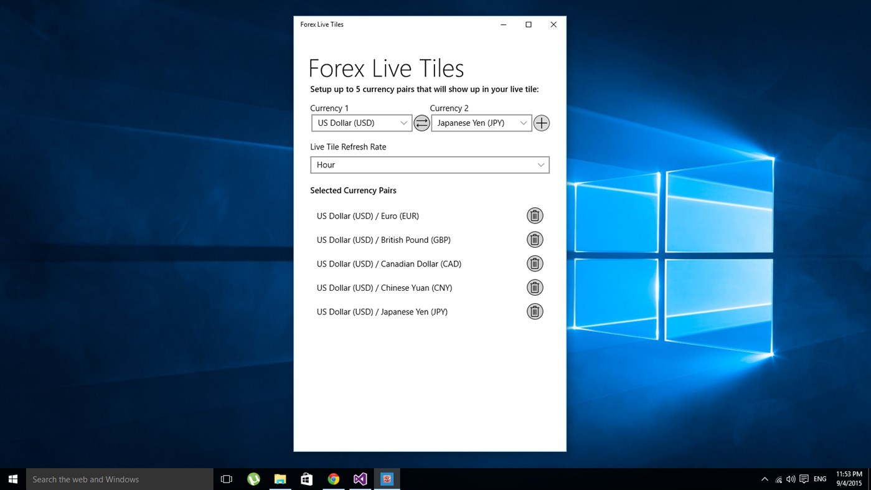Image resolution: width=871 pixels, height=490 pixels.
Task: Remove the US Dollar / Chinese Yuan pair
Action: point(535,287)
